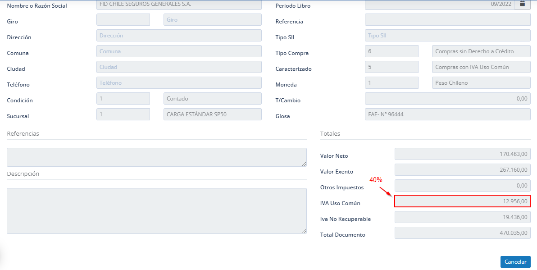537x270 pixels.
Task: Select the Peso Chileno currency field
Action: point(481,83)
